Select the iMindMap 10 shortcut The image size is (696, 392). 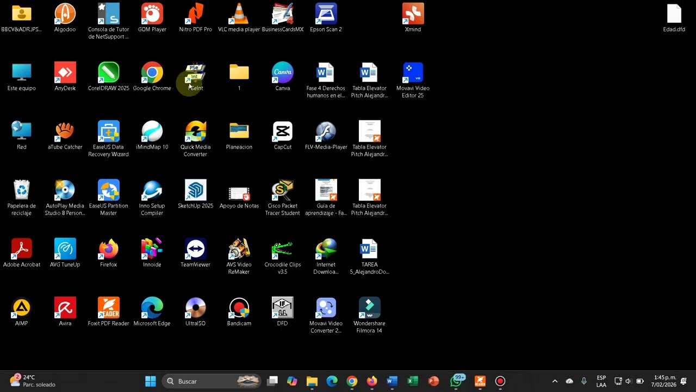coord(152,131)
